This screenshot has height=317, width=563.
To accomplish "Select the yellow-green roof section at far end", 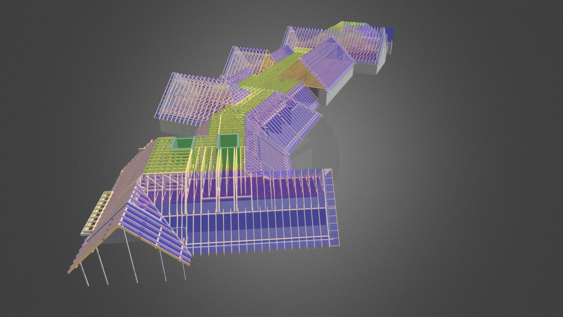I will 346,25.
